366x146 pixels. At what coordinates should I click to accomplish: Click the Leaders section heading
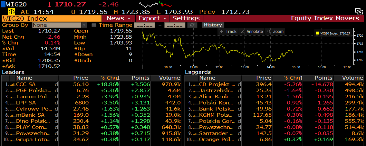coord(13,72)
